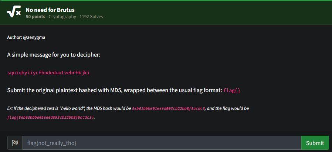Open the 'No need for Brutus' challenge title
The image size is (332, 152).
click(x=50, y=10)
